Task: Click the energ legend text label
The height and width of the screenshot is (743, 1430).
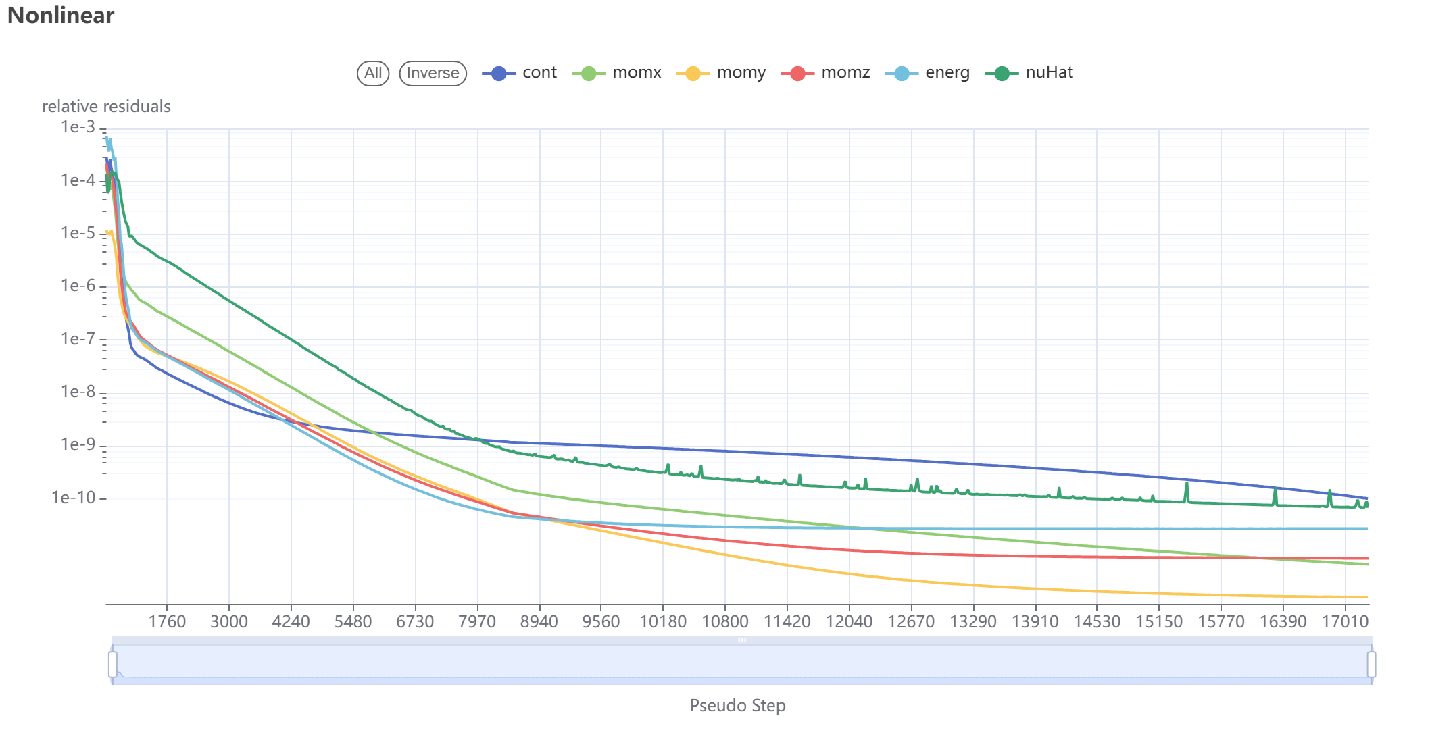Action: pos(947,73)
